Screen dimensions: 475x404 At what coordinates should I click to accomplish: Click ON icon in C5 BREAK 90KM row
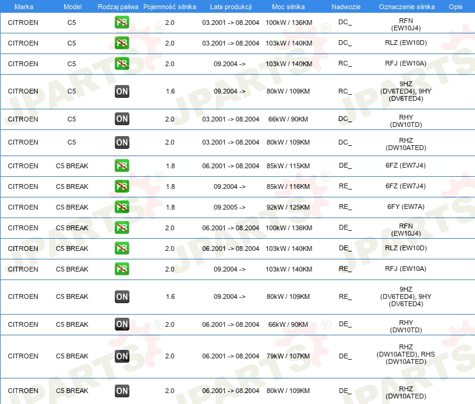pyautogui.click(x=121, y=324)
